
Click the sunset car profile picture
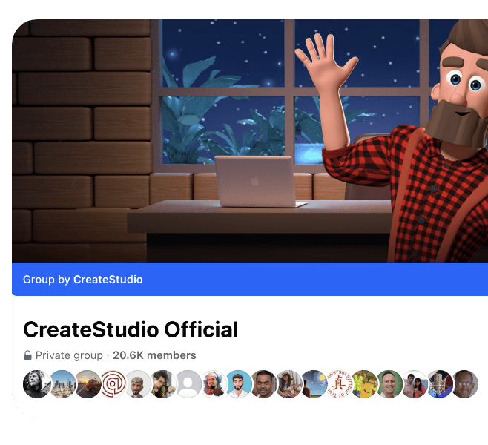tap(88, 384)
